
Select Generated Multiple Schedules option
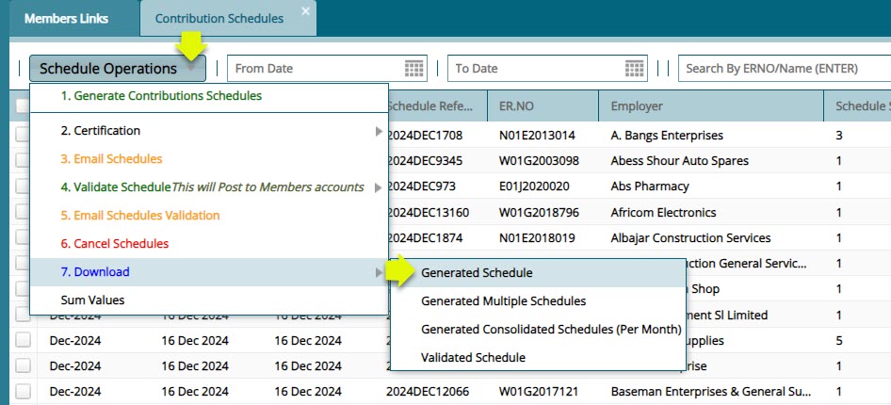click(x=503, y=301)
